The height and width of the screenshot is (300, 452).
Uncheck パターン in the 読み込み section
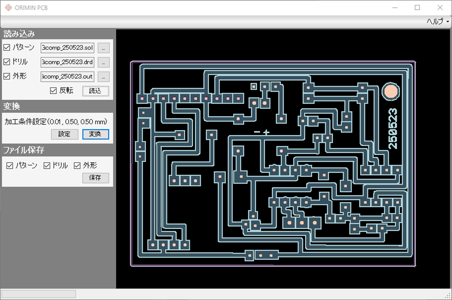pyautogui.click(x=7, y=48)
